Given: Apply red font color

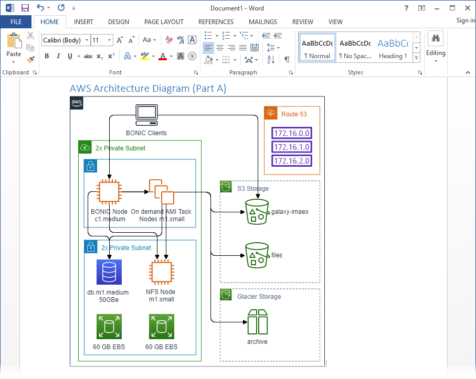Looking at the screenshot, I should tap(163, 56).
